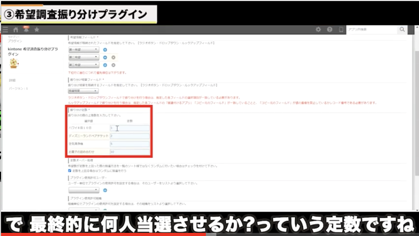Screen dimensions: 419x236
Task: Open the favorites star icon
Action: [37, 30]
